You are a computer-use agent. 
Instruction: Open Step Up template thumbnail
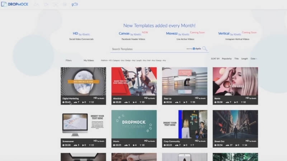(x=185, y=81)
